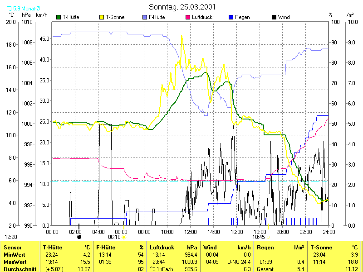Click the lavender F-Hütte legend square
363x272 pixels.
coord(145,17)
